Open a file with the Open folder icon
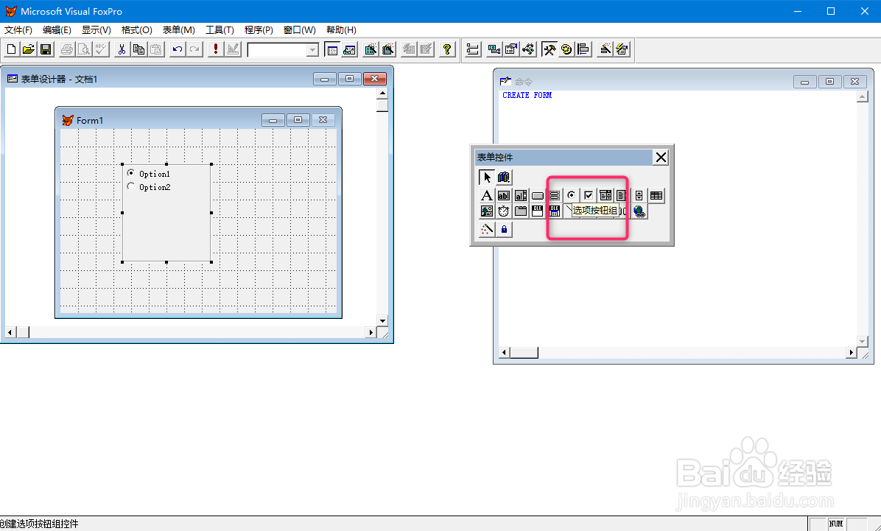The image size is (881, 531). [29, 49]
